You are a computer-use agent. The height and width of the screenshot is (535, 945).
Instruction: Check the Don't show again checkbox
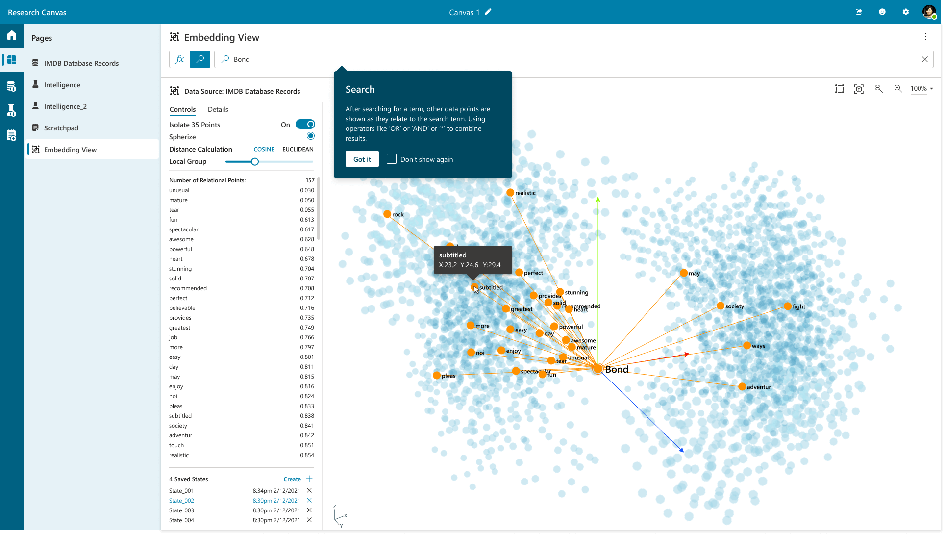pyautogui.click(x=392, y=159)
